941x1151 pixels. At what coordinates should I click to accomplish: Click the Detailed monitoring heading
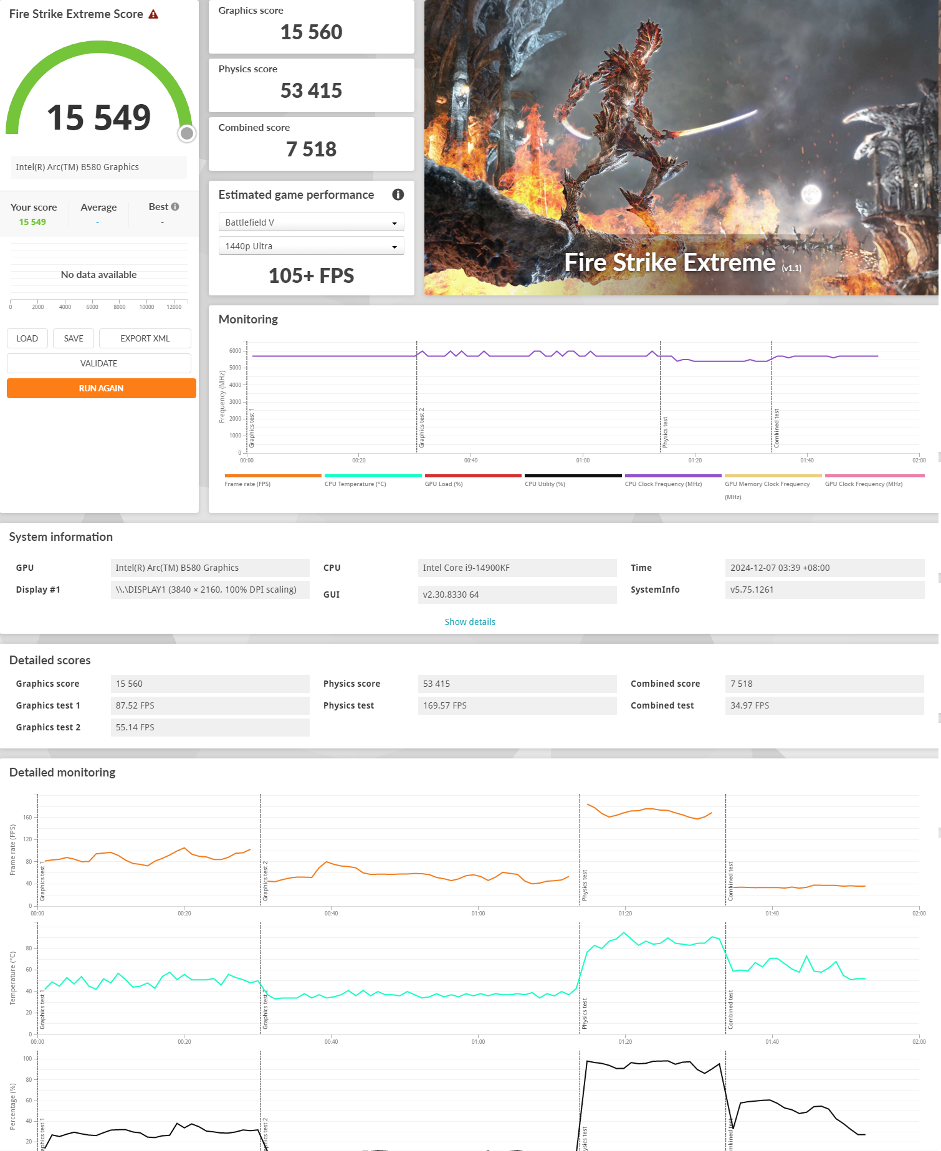62,772
